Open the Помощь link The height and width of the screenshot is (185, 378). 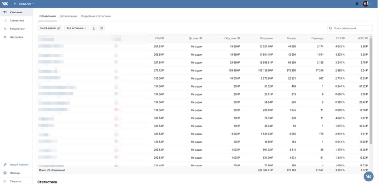(x=15, y=173)
